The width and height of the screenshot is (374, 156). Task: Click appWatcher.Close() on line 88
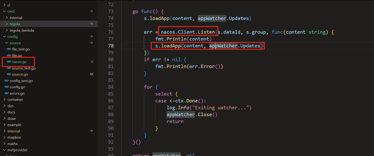pyautogui.click(x=192, y=115)
